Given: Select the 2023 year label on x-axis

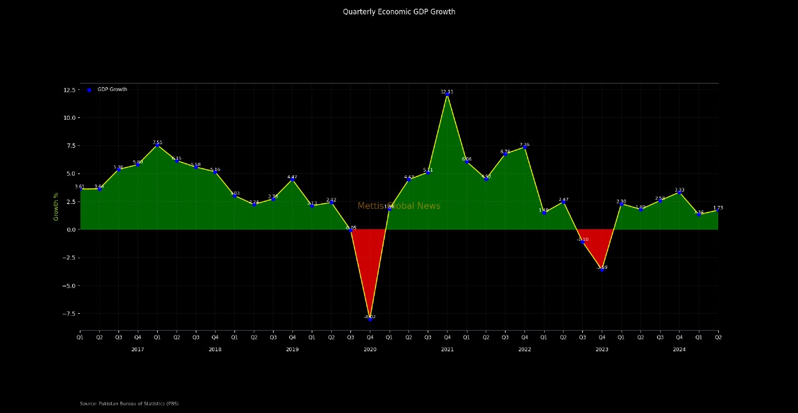Looking at the screenshot, I should [x=602, y=350].
